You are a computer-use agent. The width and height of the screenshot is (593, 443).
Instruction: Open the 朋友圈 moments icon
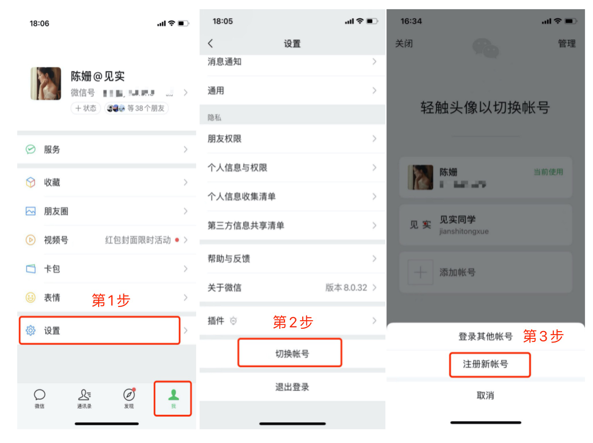[x=30, y=211]
